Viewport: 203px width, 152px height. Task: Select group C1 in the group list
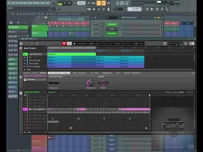tap(35, 60)
